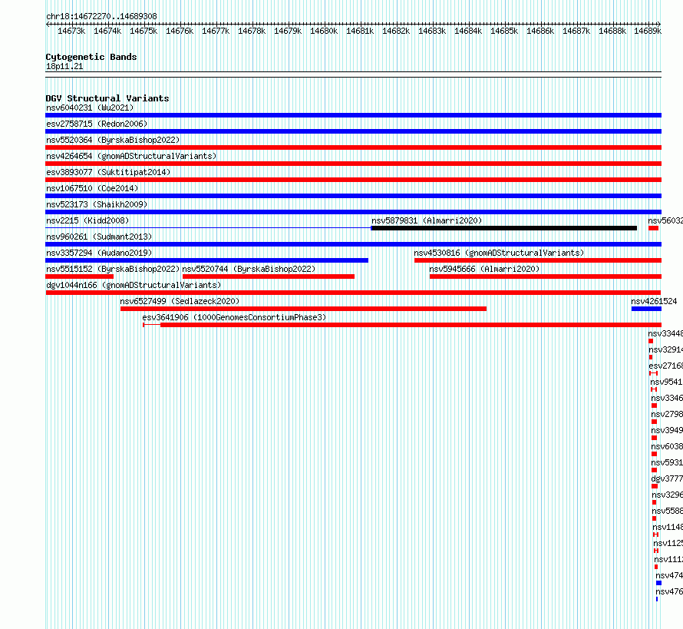Click the truncated nsv56032 variant label
The width and height of the screenshot is (683, 629).
click(x=665, y=220)
